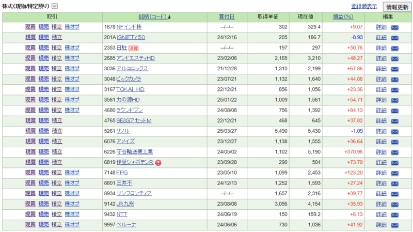Select the 24/12/16 purchase date
Image resolution: width=413 pixels, height=232 pixels.
[x=227, y=37]
